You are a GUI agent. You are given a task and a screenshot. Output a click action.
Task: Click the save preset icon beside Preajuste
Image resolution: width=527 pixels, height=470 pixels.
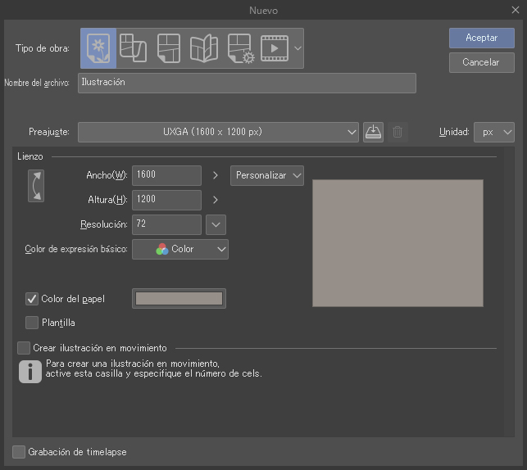coord(373,132)
